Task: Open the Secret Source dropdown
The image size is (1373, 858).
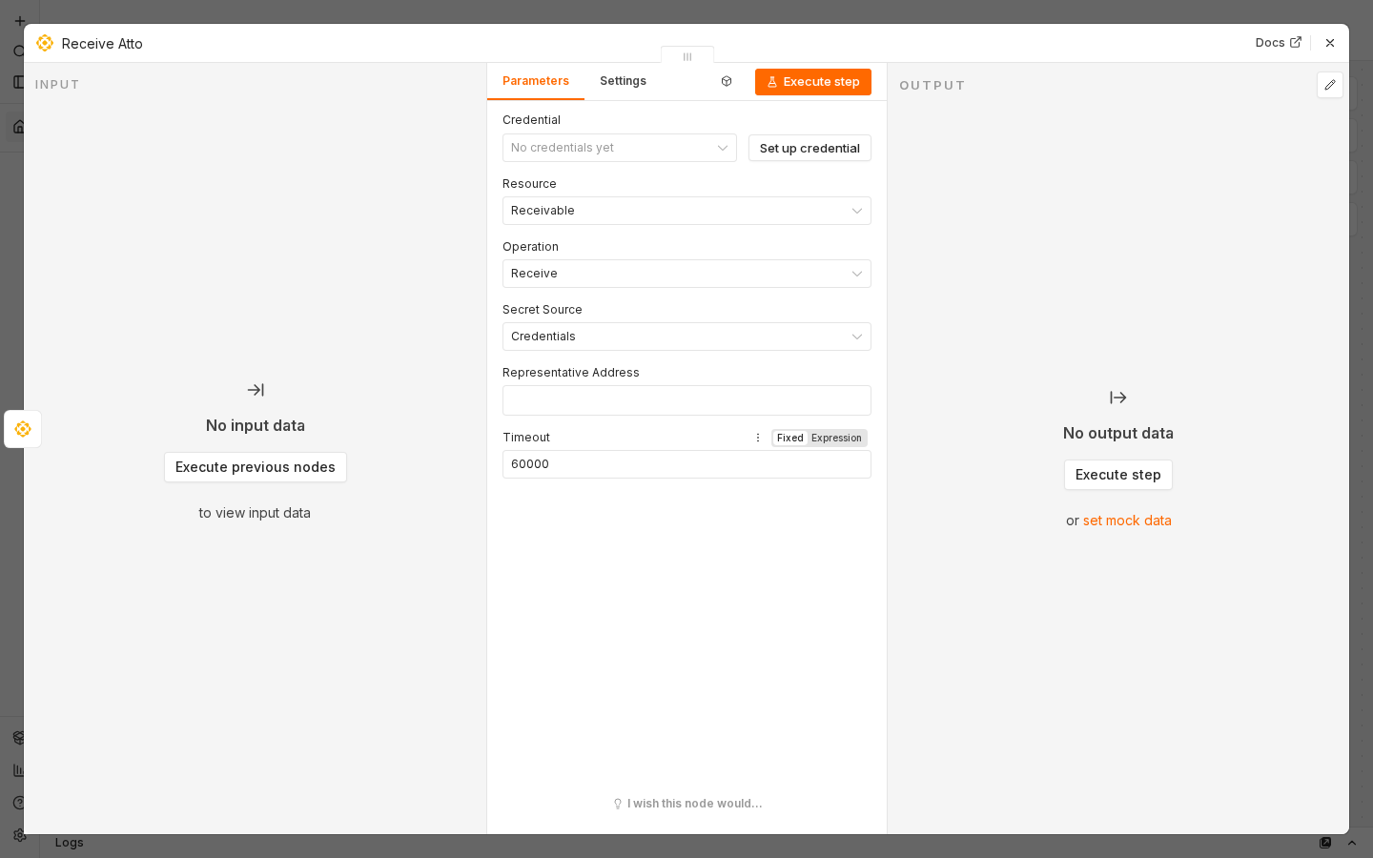Action: (686, 337)
